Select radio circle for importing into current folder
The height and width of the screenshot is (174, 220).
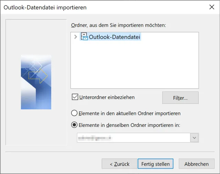click(74, 113)
